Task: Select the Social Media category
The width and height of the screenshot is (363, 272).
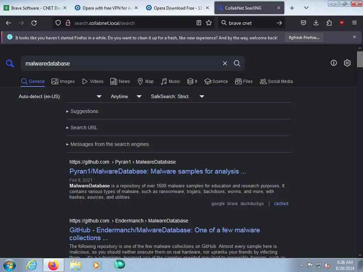Action: coord(276,81)
